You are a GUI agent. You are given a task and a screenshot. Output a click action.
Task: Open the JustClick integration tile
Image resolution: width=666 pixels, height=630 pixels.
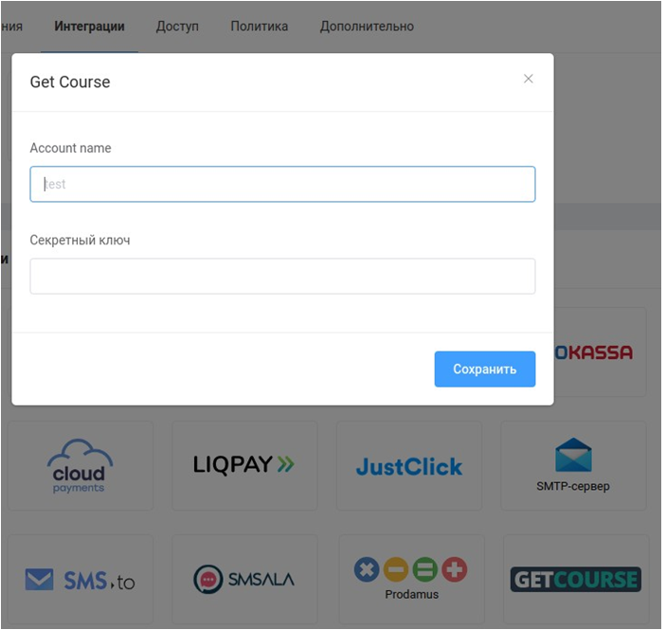click(x=409, y=466)
